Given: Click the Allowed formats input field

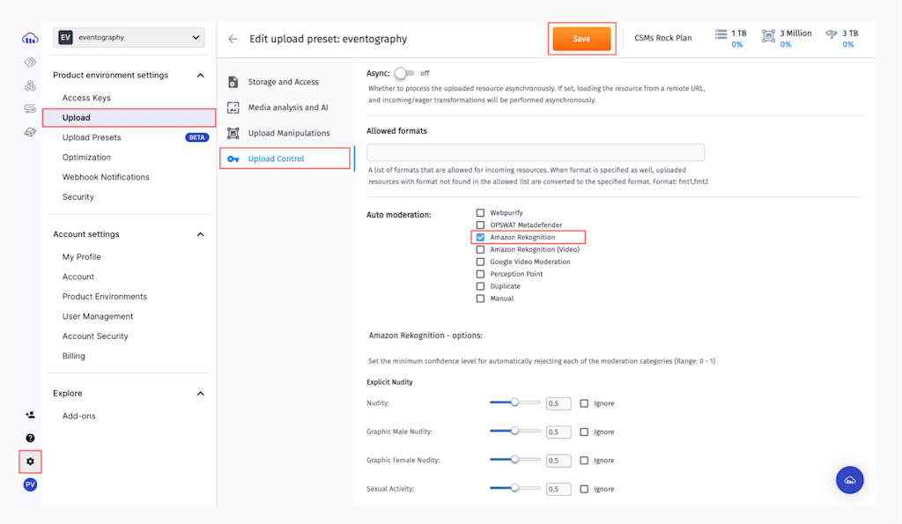Looking at the screenshot, I should [x=536, y=152].
